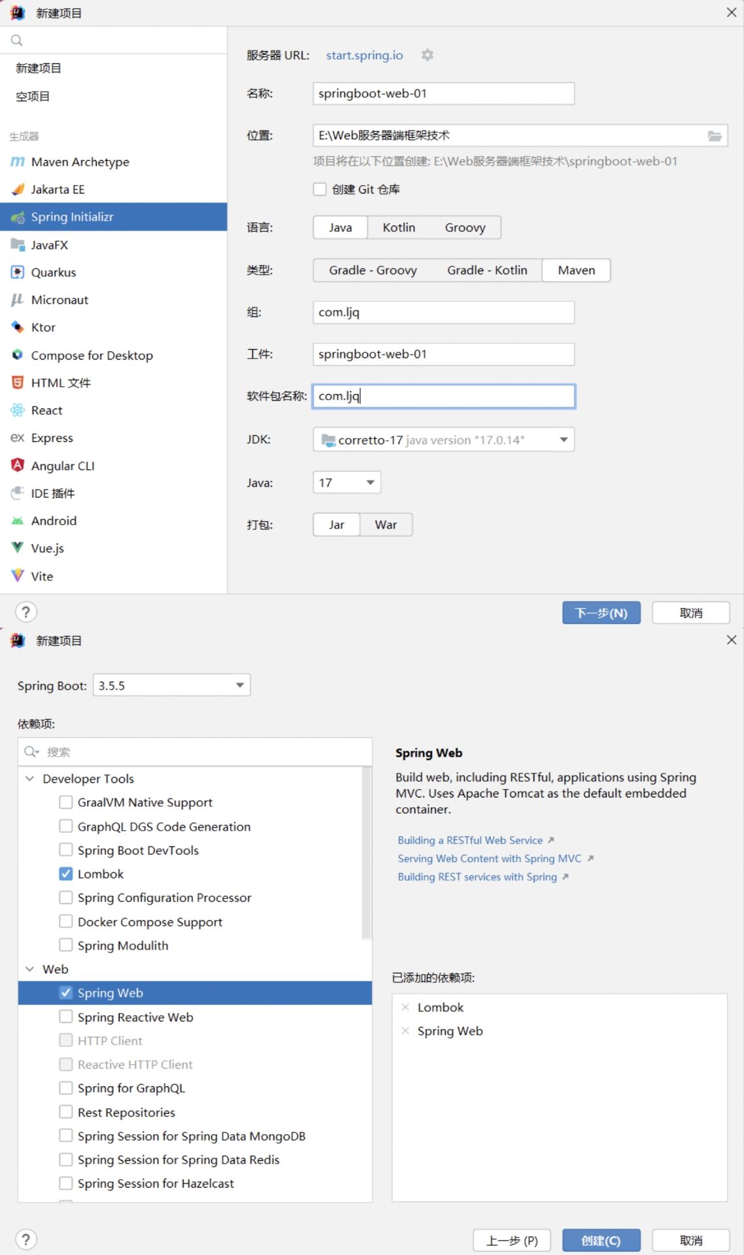Screen dimensions: 744x1255
Task: Click the React atom icon
Action: 18,410
